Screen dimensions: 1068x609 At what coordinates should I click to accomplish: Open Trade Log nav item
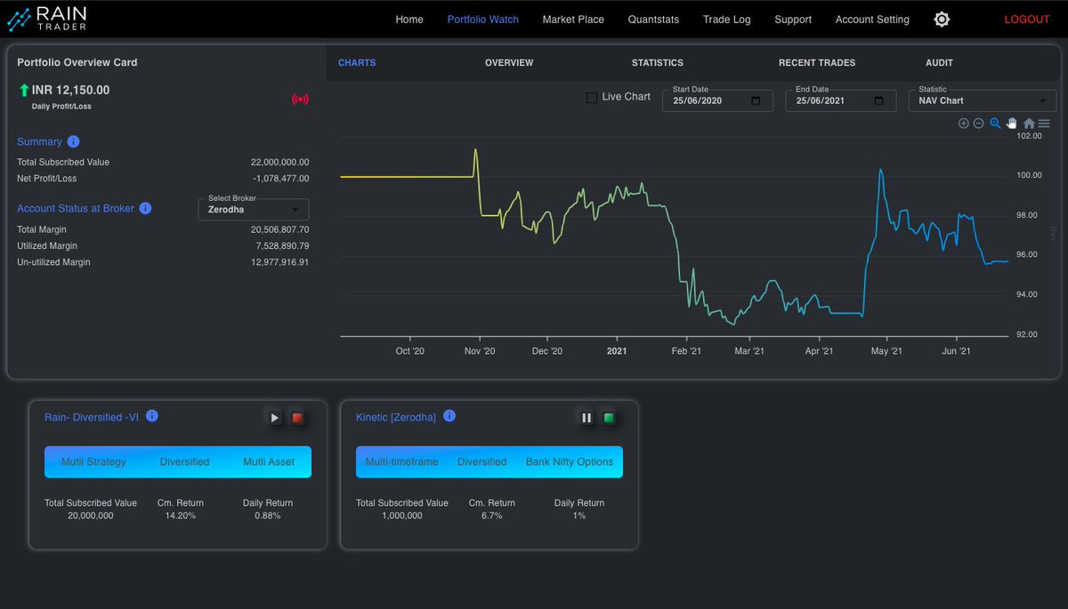click(x=727, y=20)
